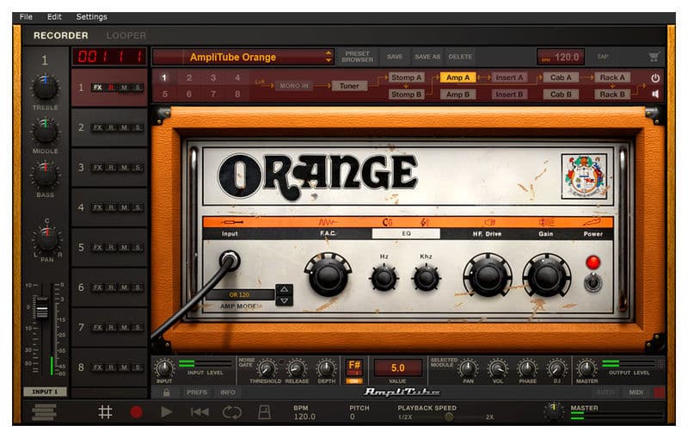Click the Gain knob on Orange amp
Viewport: 688px width, 438px height.
pyautogui.click(x=546, y=275)
